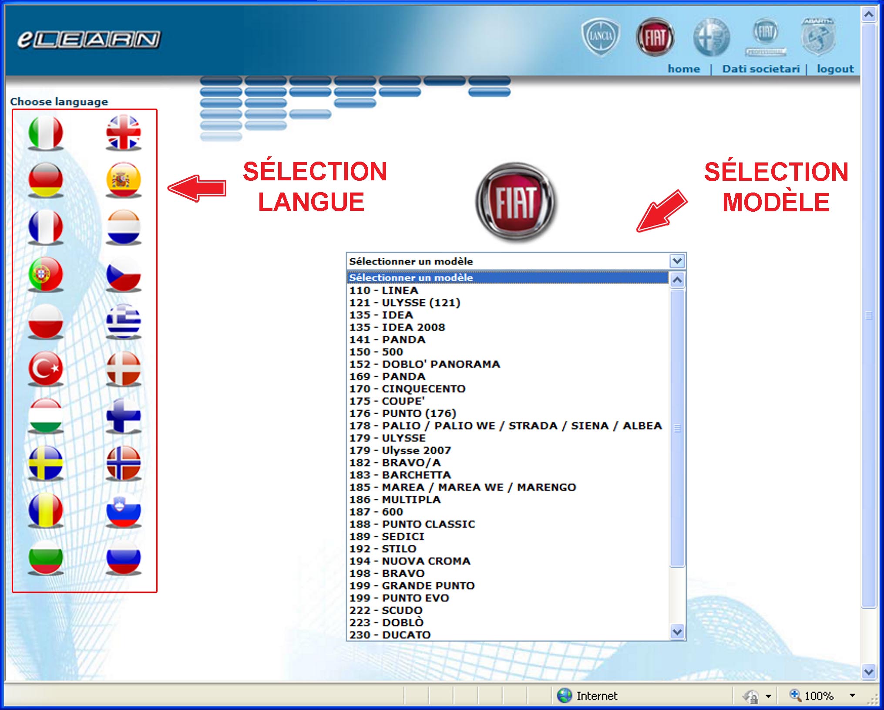Open the browser zoom level dropdown arrow
This screenshot has height=710, width=884.
coord(852,696)
